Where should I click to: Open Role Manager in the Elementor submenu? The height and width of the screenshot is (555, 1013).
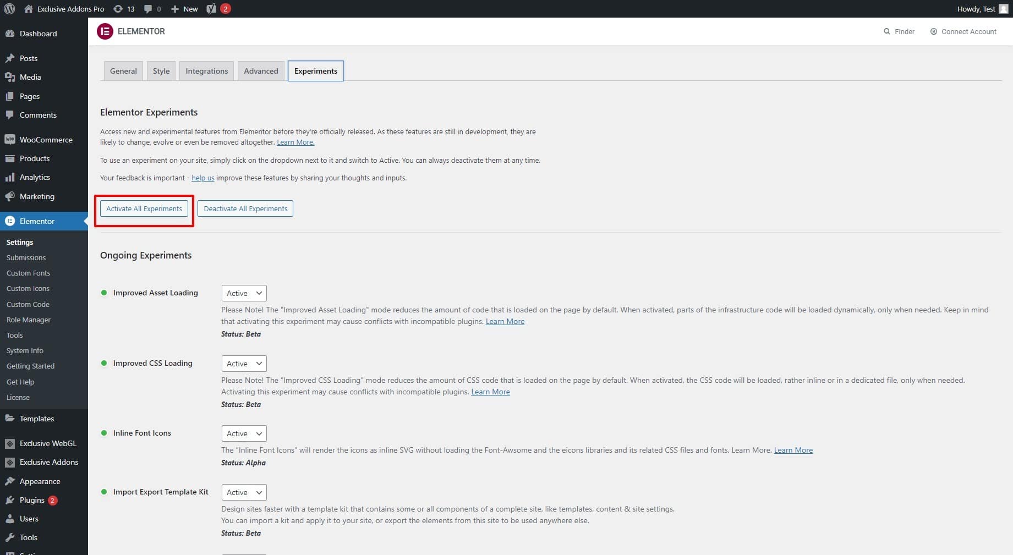tap(29, 320)
